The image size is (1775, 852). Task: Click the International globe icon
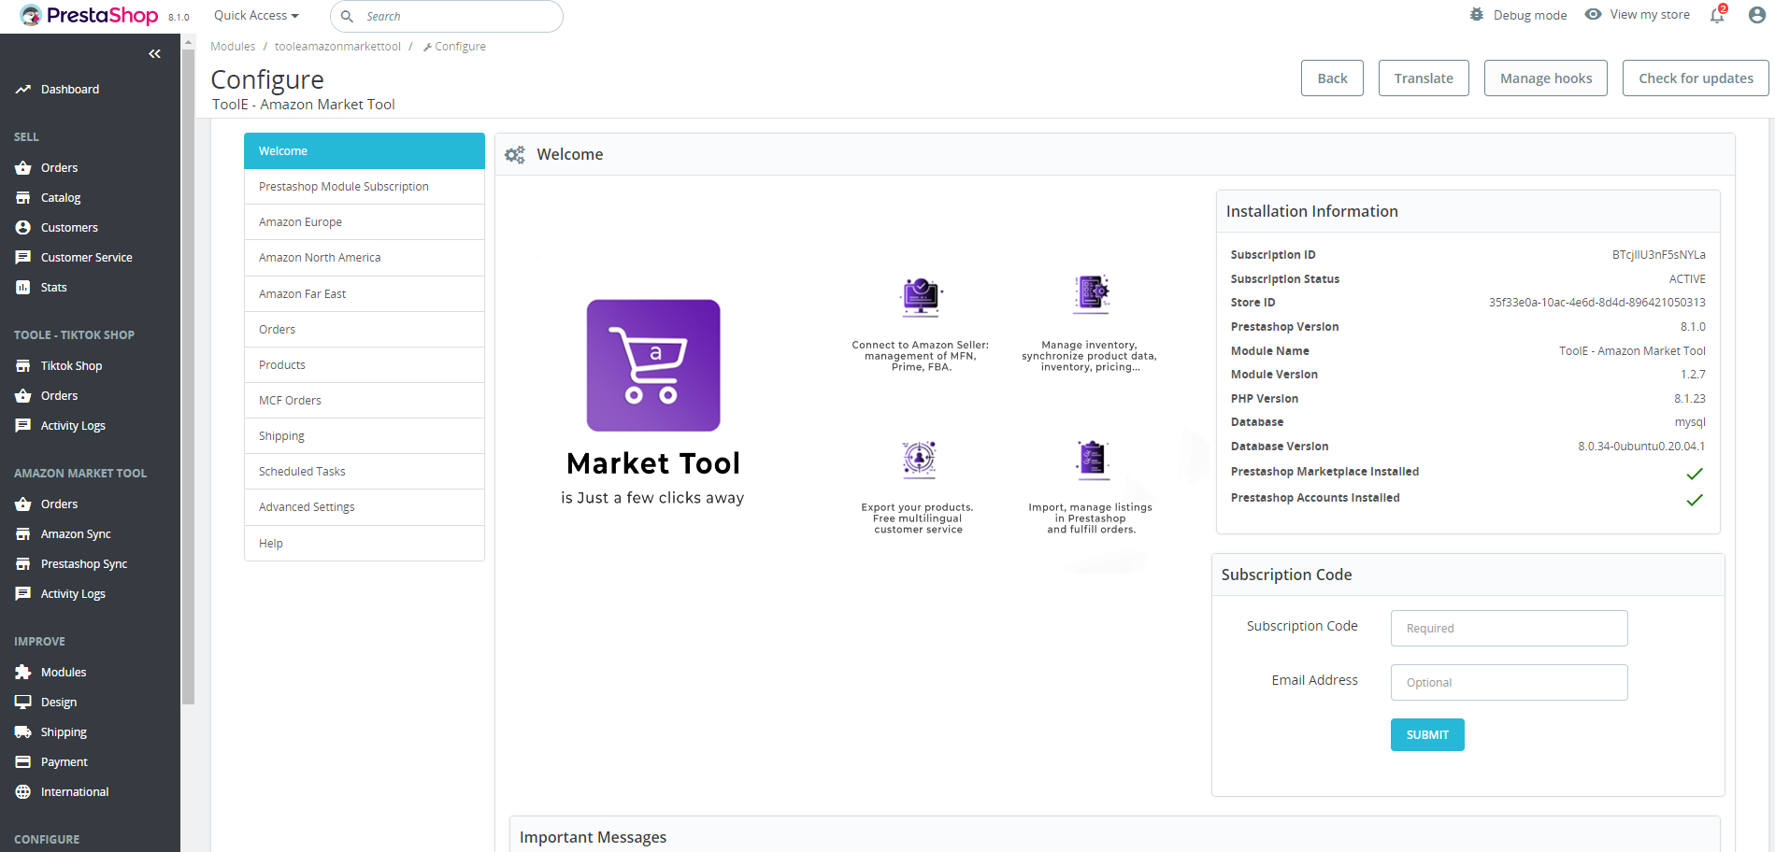(x=23, y=792)
